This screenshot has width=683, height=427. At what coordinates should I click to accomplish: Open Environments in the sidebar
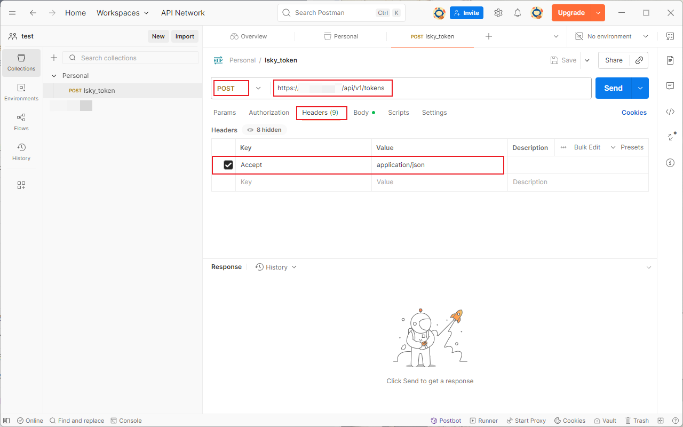tap(21, 92)
